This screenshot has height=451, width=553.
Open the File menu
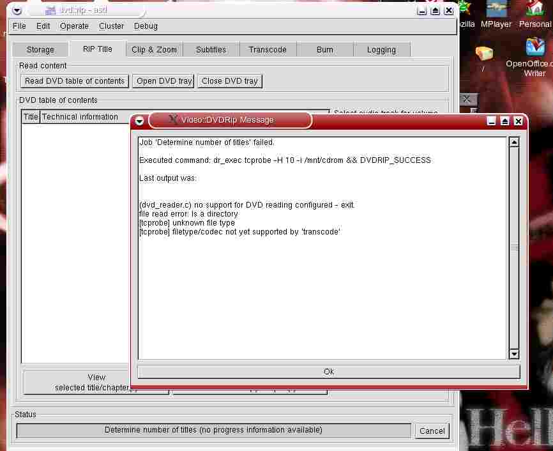coord(19,26)
